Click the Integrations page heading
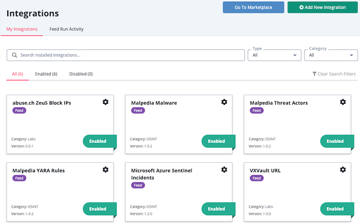 coord(32,13)
